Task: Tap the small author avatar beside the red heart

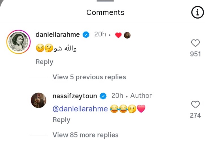Action: (127, 35)
